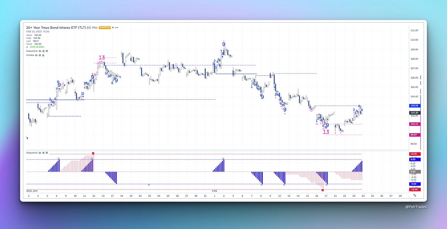
Task: Click the axis swap arrows at bottom right
Action: pyautogui.click(x=415, y=195)
